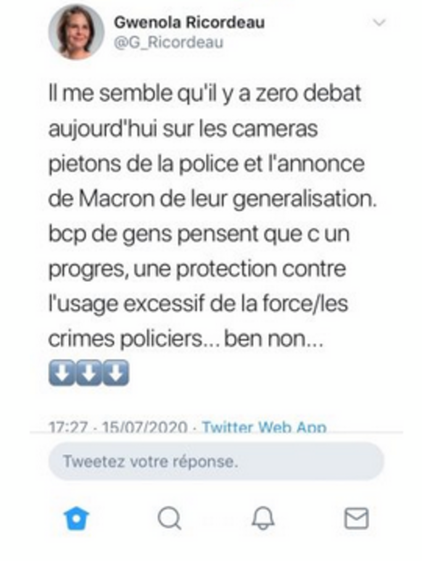Screen dimensions: 422x561
Task: Click the Twitter Web App source link
Action: click(264, 426)
